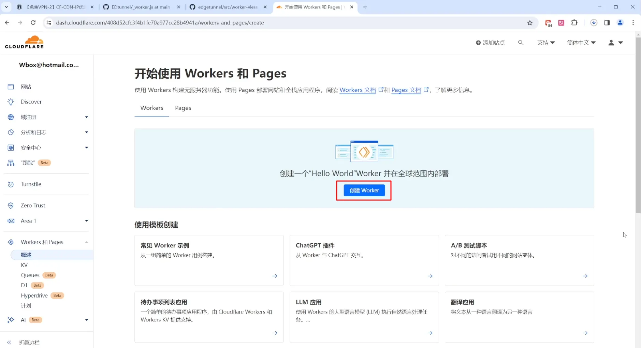641x348 pixels.
Task: Go forward to the next page
Action: 20,23
